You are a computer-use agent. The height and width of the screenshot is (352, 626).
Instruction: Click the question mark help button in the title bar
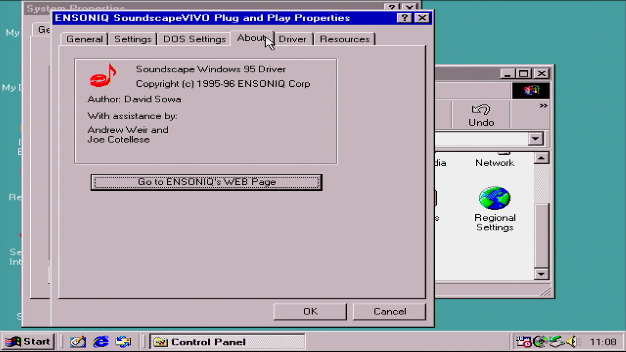pos(404,18)
